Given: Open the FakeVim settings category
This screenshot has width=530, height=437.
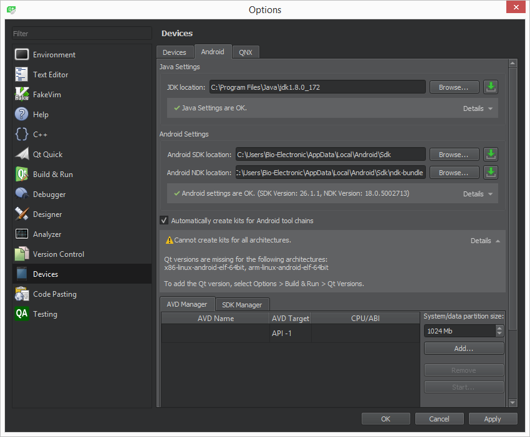Looking at the screenshot, I should click(47, 95).
